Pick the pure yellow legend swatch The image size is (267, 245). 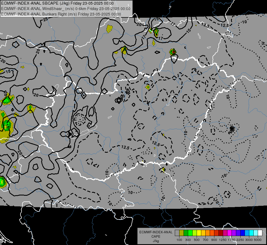199,233
